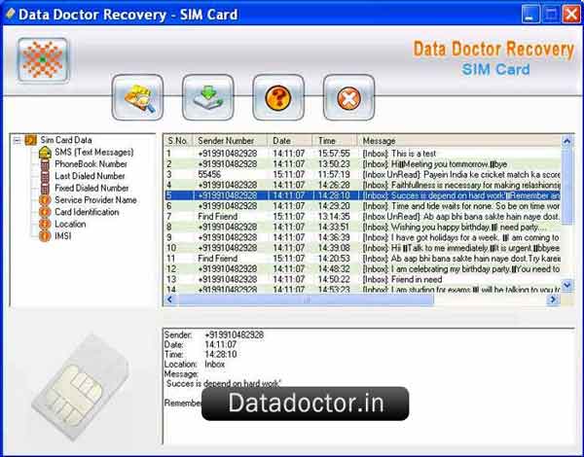Image resolution: width=584 pixels, height=457 pixels.
Task: Select highlighted row 5 'Succes is depend' message
Action: point(362,195)
